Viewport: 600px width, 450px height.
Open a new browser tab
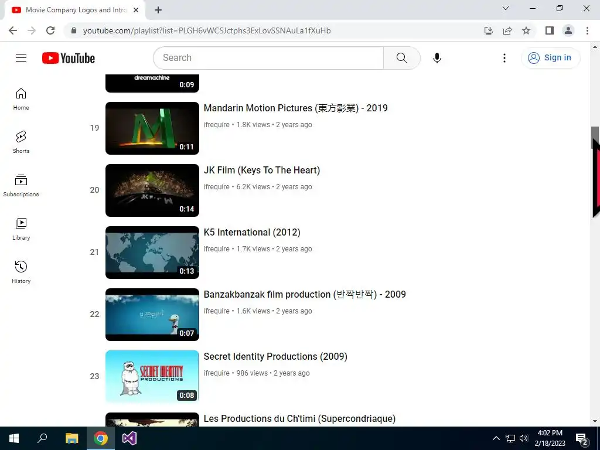(158, 10)
